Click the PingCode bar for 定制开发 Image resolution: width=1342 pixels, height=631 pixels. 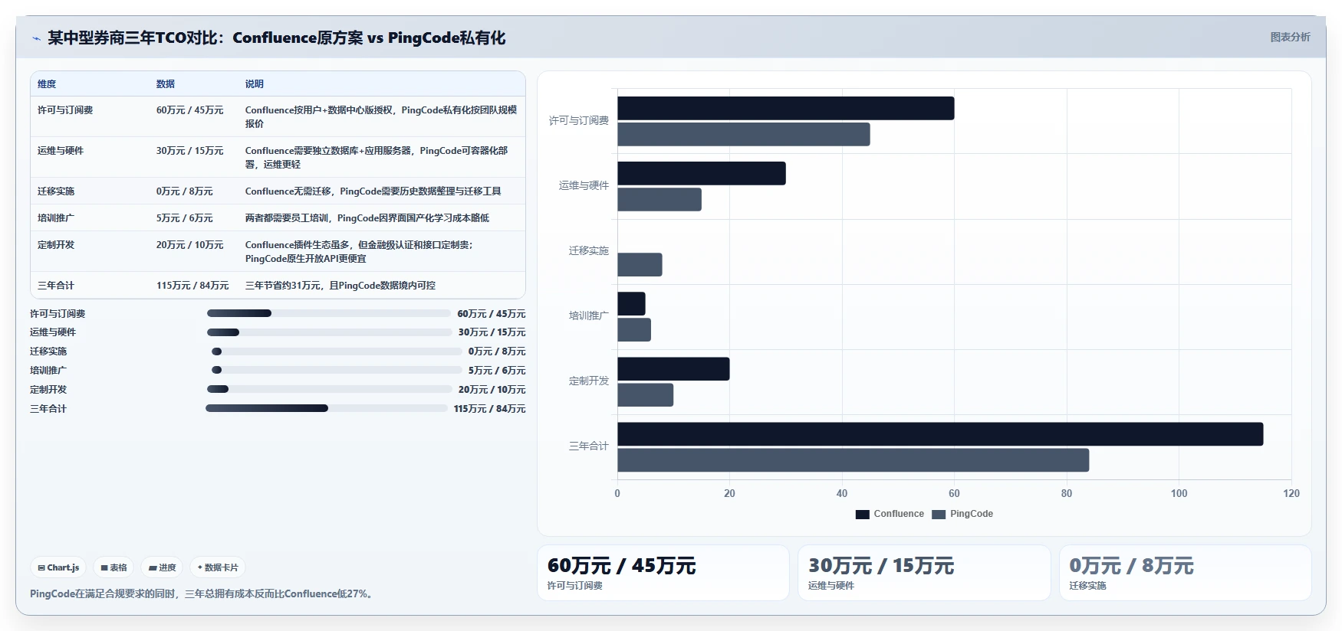point(645,394)
